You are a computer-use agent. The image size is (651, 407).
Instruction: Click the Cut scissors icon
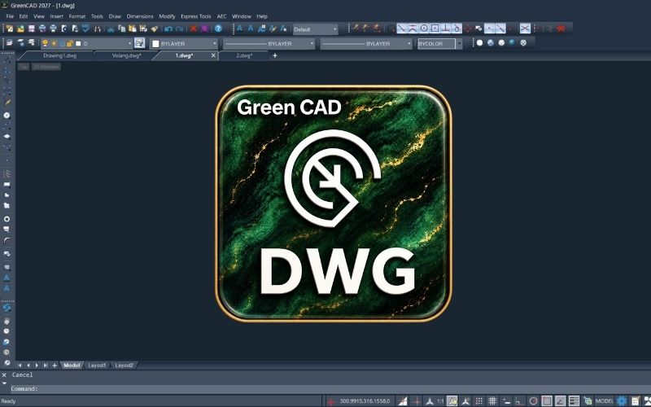[x=111, y=28]
